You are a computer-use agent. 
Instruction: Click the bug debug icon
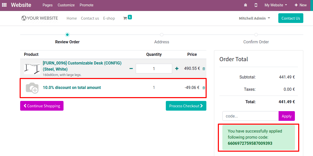click(x=246, y=5)
